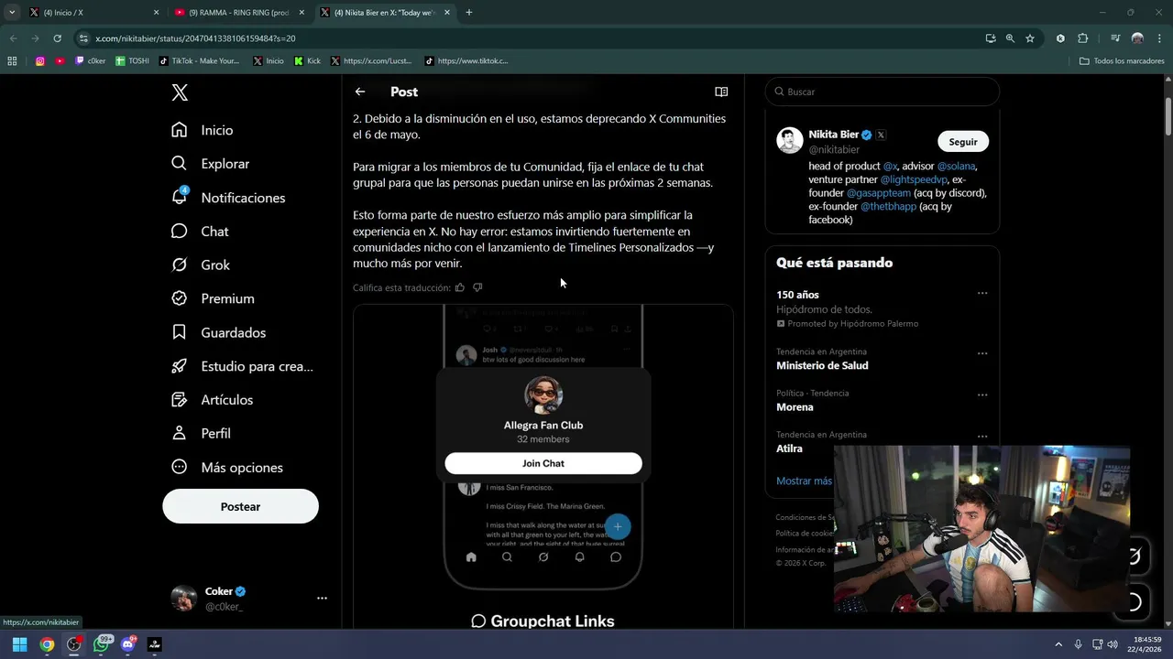
Task: Close the Nikita Bier en X tab
Action: (447, 13)
